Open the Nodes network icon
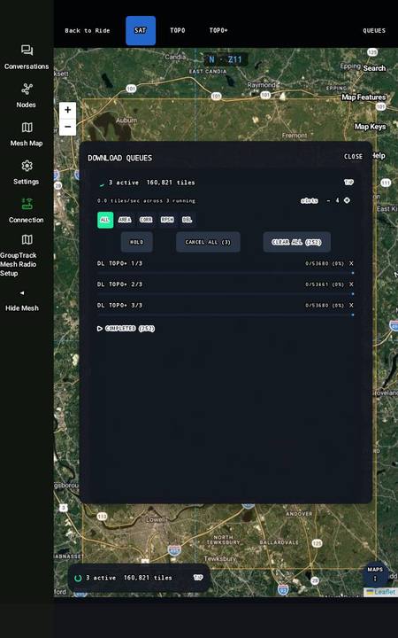 click(27, 89)
